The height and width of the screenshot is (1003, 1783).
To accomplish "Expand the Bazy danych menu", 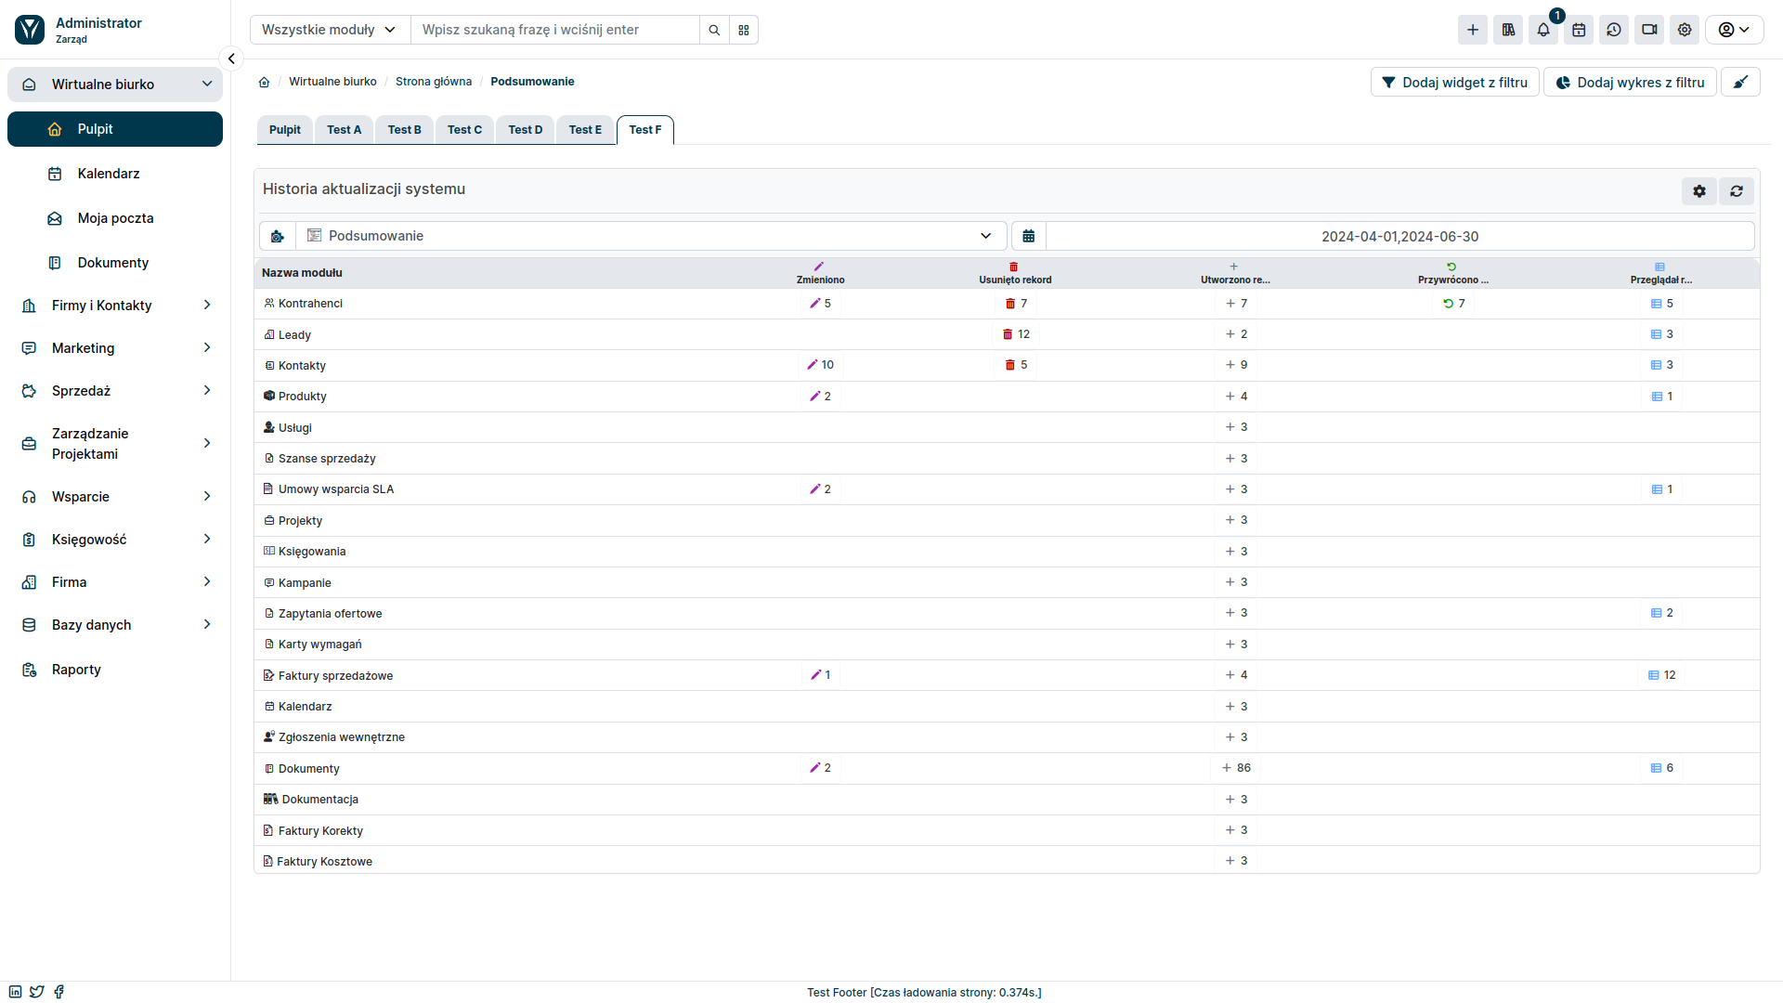I will click(115, 625).
